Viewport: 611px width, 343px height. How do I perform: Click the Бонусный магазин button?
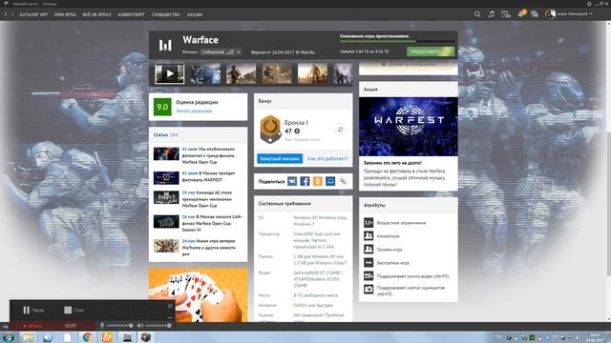click(280, 159)
